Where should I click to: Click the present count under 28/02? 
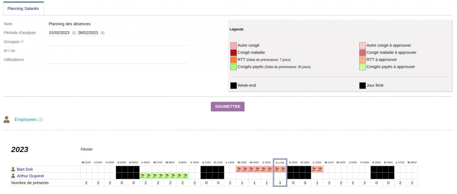click(412, 183)
